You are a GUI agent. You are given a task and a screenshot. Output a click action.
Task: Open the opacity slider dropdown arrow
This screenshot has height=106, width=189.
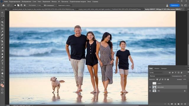pyautogui.click(x=188, y=76)
